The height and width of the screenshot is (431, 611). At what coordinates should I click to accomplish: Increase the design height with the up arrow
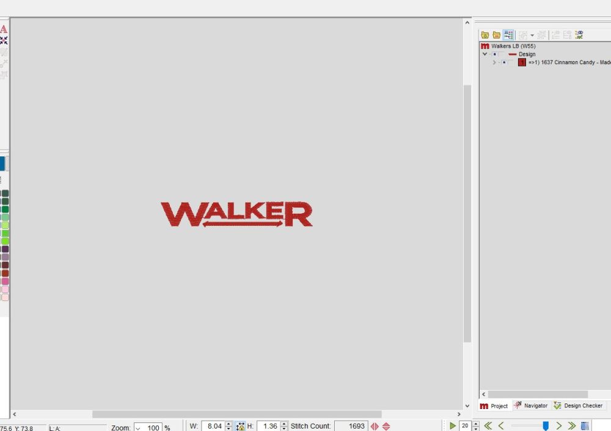pos(284,424)
